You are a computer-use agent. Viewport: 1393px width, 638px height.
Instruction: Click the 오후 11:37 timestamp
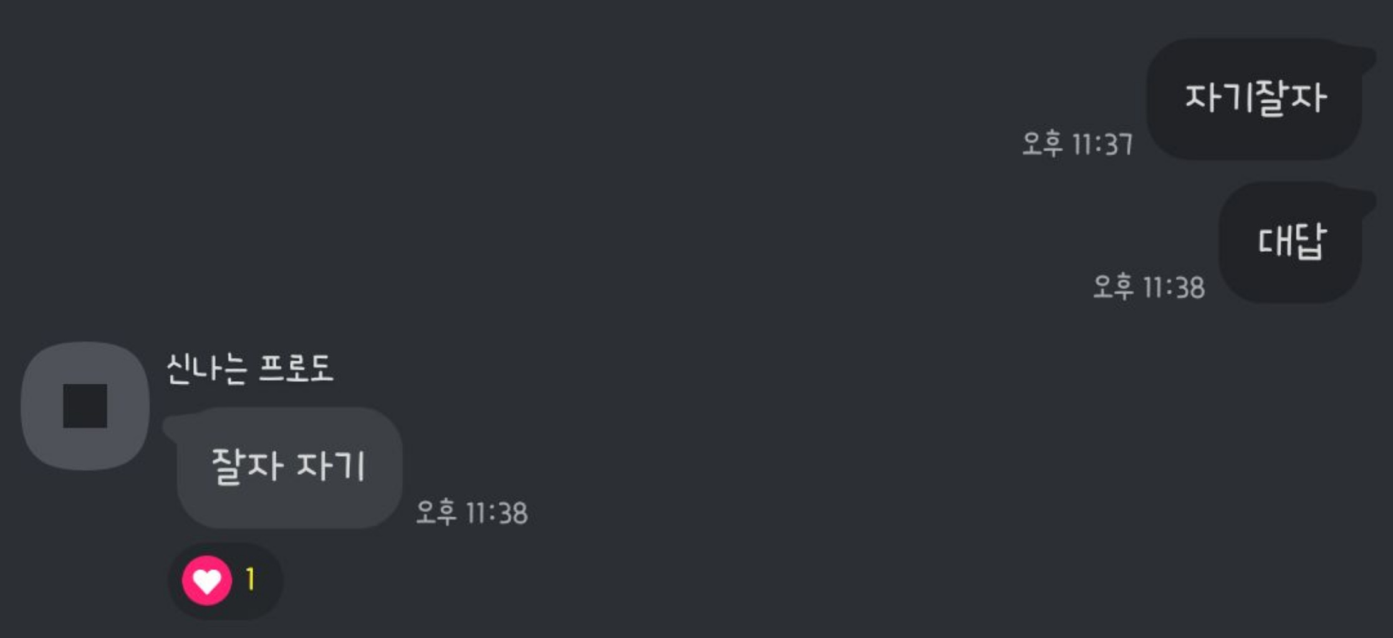point(1077,144)
